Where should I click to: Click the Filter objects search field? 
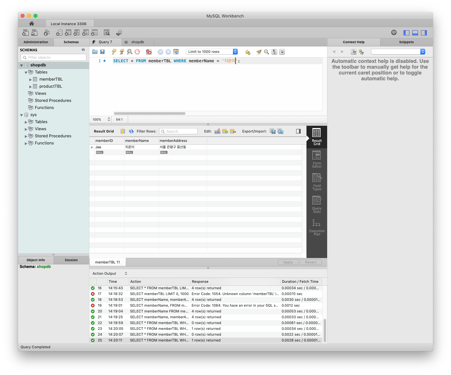(x=54, y=57)
